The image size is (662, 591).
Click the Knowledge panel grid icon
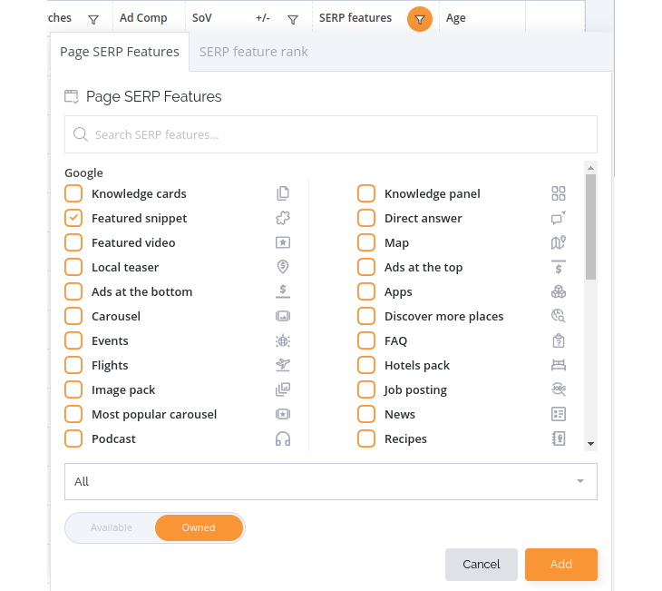point(558,193)
